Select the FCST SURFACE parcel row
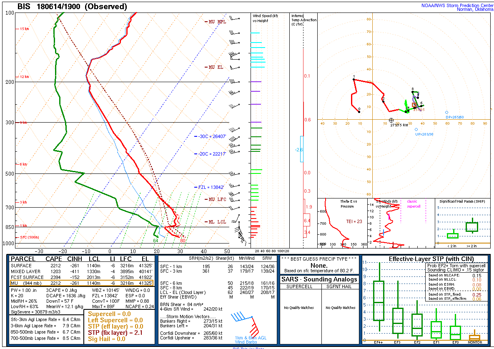Screen dimensions: 494x349 (82, 277)
